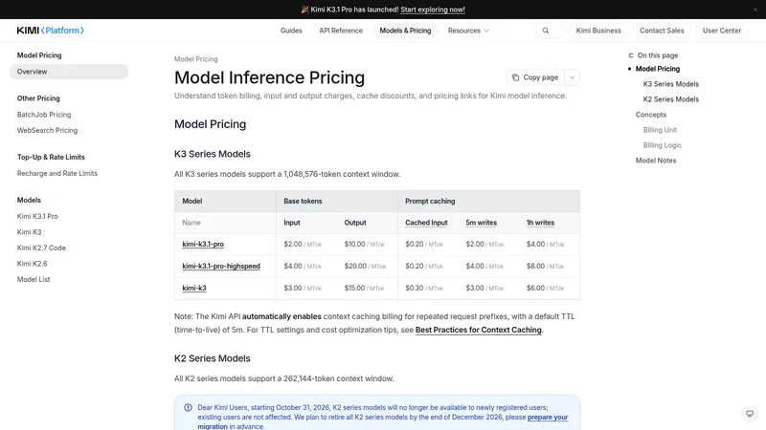This screenshot has height=430, width=766.
Task: Click the search magnifier icon
Action: (x=545, y=31)
